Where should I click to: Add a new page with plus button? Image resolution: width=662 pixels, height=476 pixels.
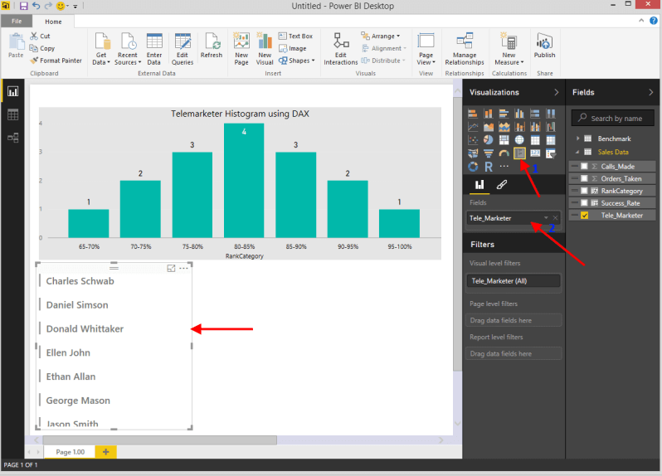pyautogui.click(x=105, y=452)
